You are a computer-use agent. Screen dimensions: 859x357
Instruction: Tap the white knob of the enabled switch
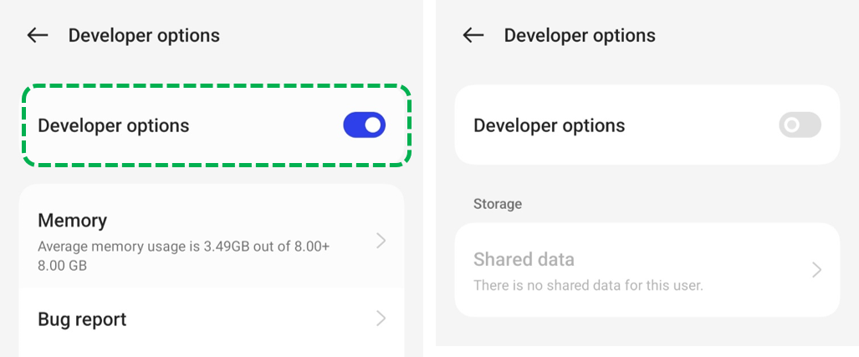pyautogui.click(x=373, y=125)
